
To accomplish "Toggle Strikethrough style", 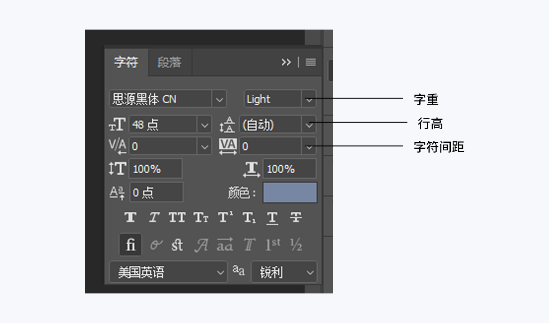I will click(x=296, y=217).
